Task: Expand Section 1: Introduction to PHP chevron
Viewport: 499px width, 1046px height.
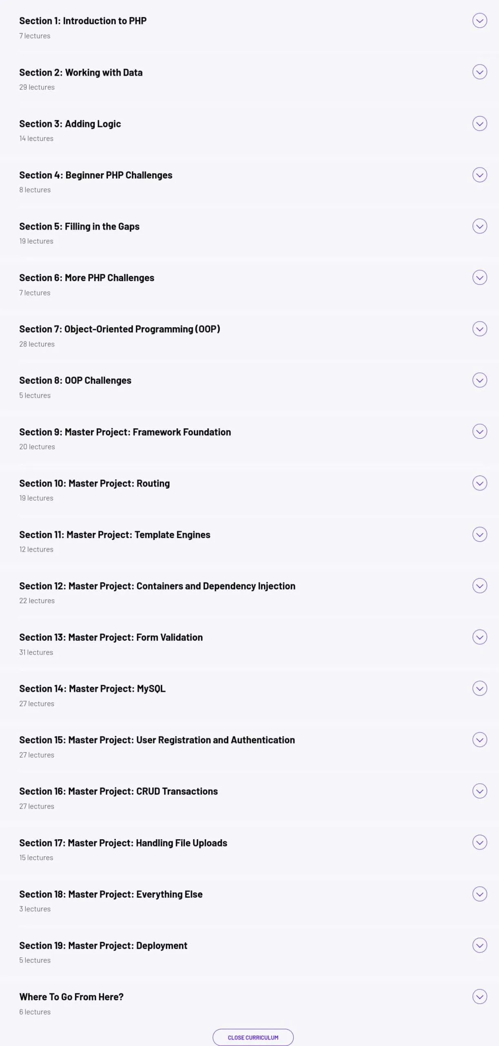Action: [x=479, y=20]
